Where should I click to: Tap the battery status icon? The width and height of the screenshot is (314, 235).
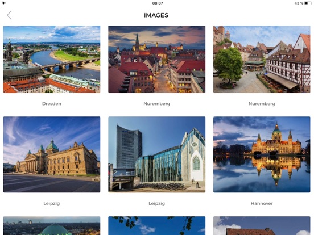point(308,3)
